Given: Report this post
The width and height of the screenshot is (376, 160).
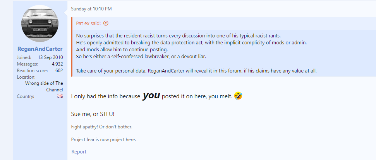Looking at the screenshot, I should click(x=79, y=152).
